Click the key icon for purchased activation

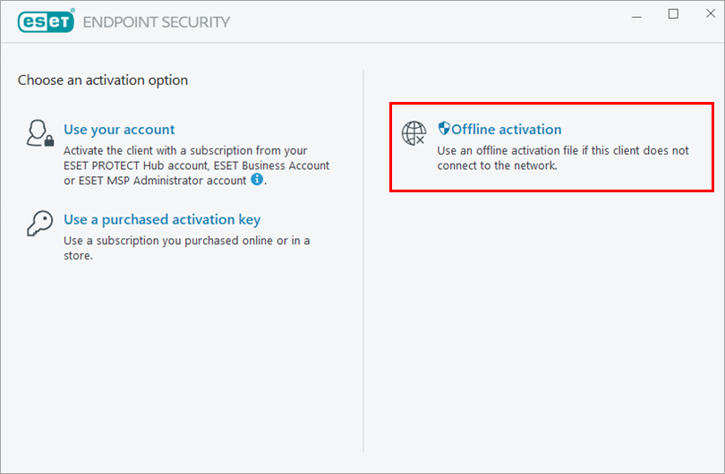[x=39, y=224]
